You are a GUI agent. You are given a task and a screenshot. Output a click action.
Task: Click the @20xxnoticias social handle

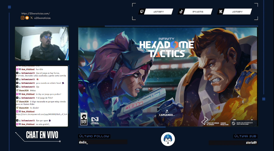42,18
